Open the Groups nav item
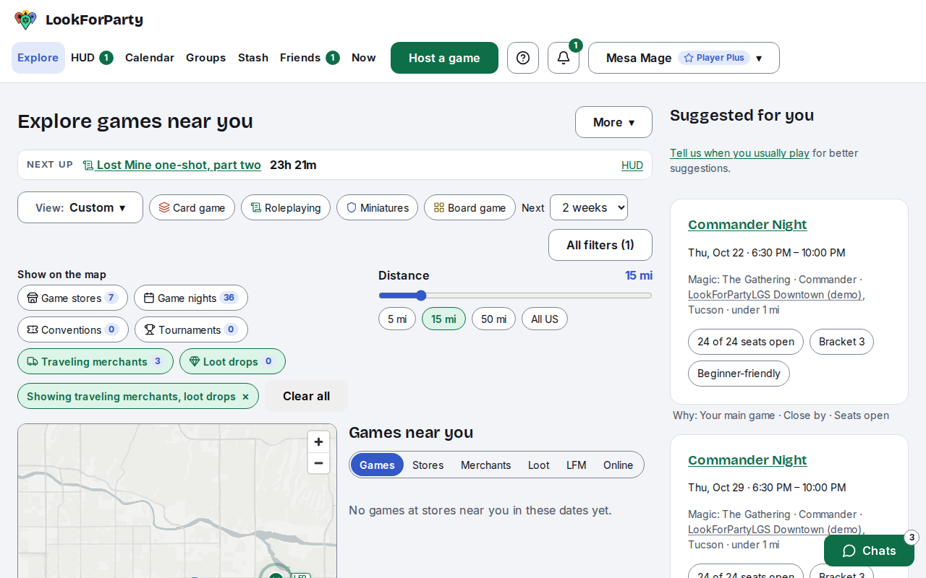 pyautogui.click(x=206, y=58)
